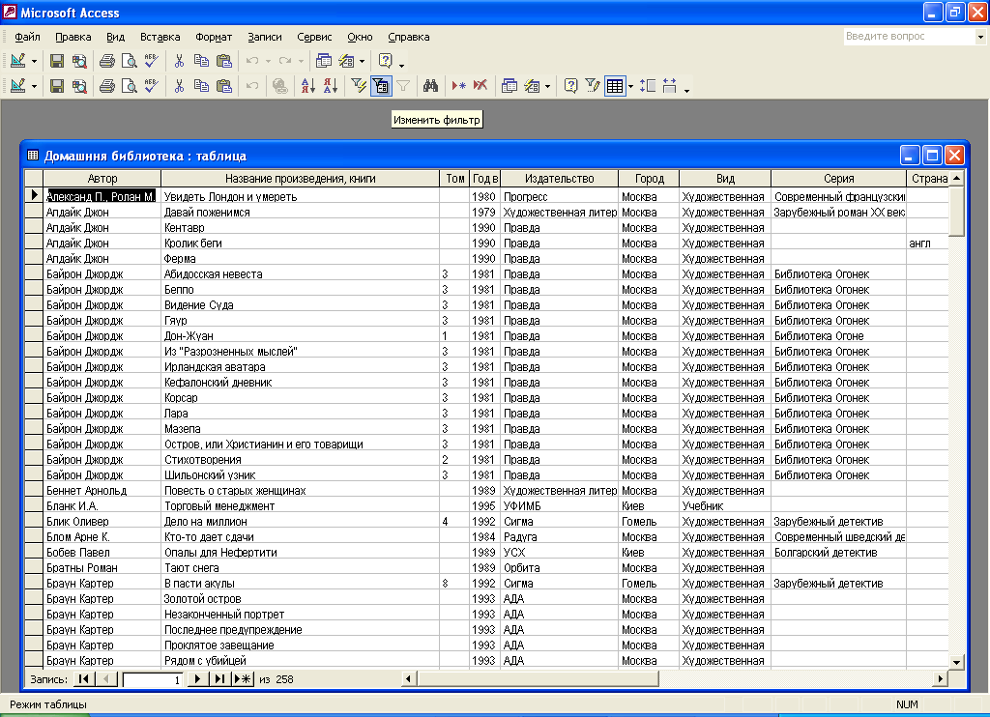
Task: Expand New Object dropdown in second toolbar
Action: [x=547, y=86]
